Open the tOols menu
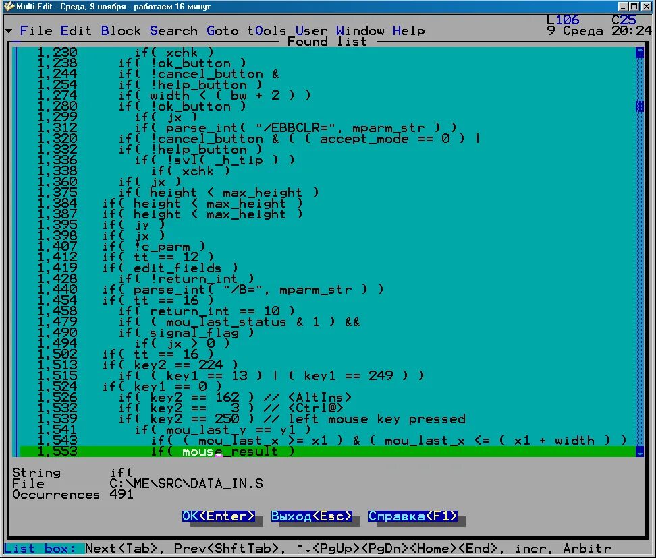The image size is (656, 558). click(267, 31)
